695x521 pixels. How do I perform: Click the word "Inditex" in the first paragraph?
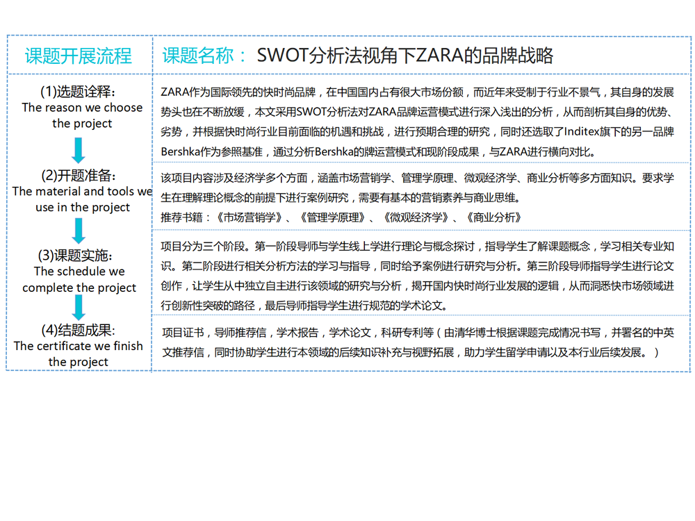point(581,132)
